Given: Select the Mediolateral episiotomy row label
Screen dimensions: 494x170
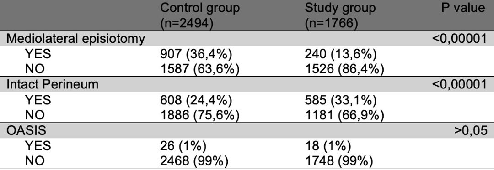Looking at the screenshot, I should pyautogui.click(x=76, y=39).
